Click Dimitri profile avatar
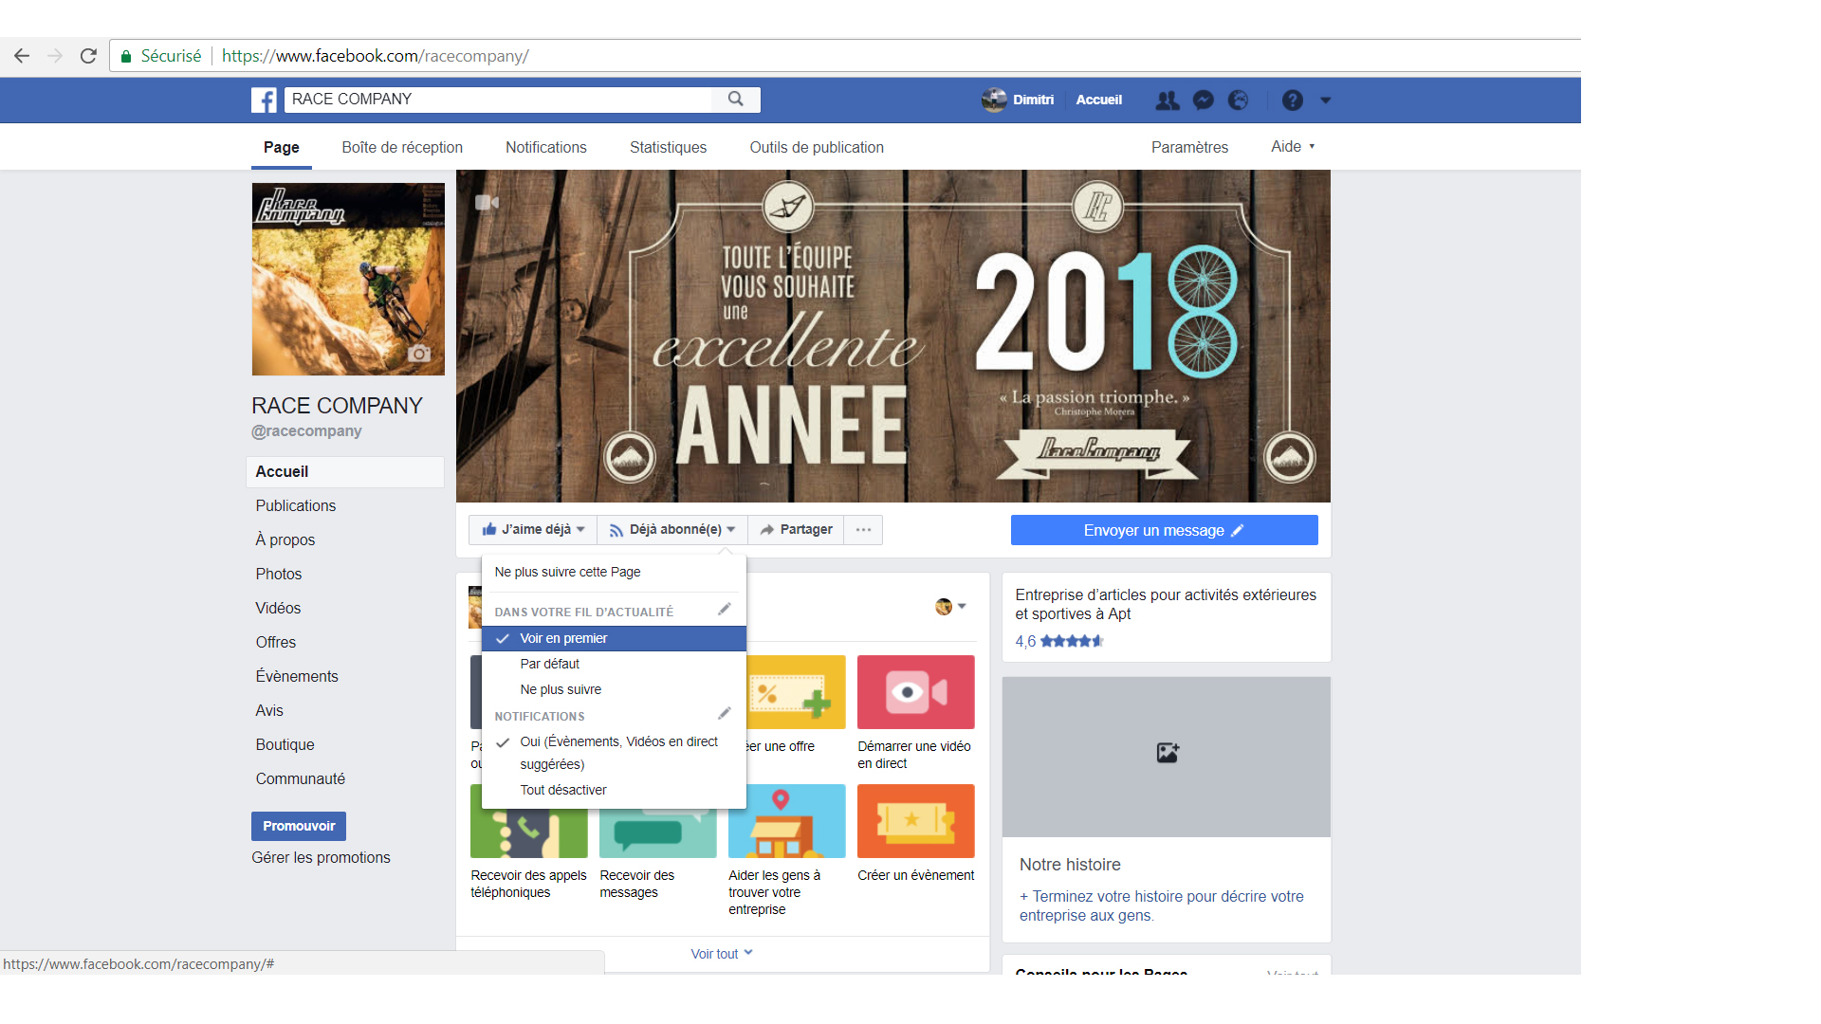The image size is (1821, 1024). pos(994,100)
